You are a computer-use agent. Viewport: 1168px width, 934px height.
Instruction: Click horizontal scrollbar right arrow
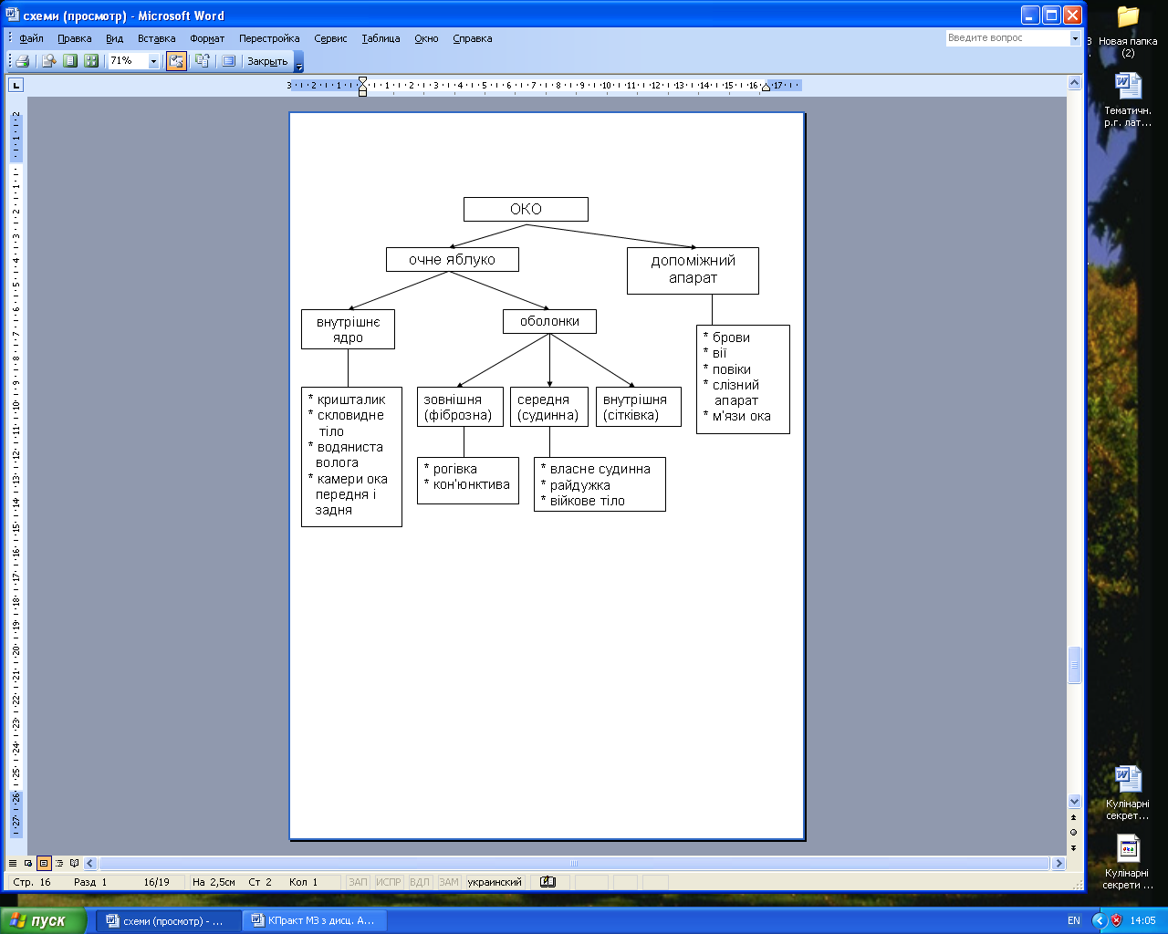click(x=1058, y=863)
